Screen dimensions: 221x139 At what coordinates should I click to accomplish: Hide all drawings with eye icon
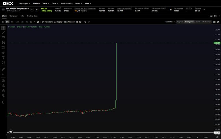(x=3, y=95)
